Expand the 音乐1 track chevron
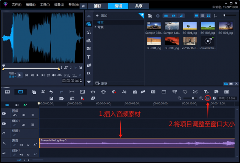The width and height of the screenshot is (240, 163). coord(28,155)
